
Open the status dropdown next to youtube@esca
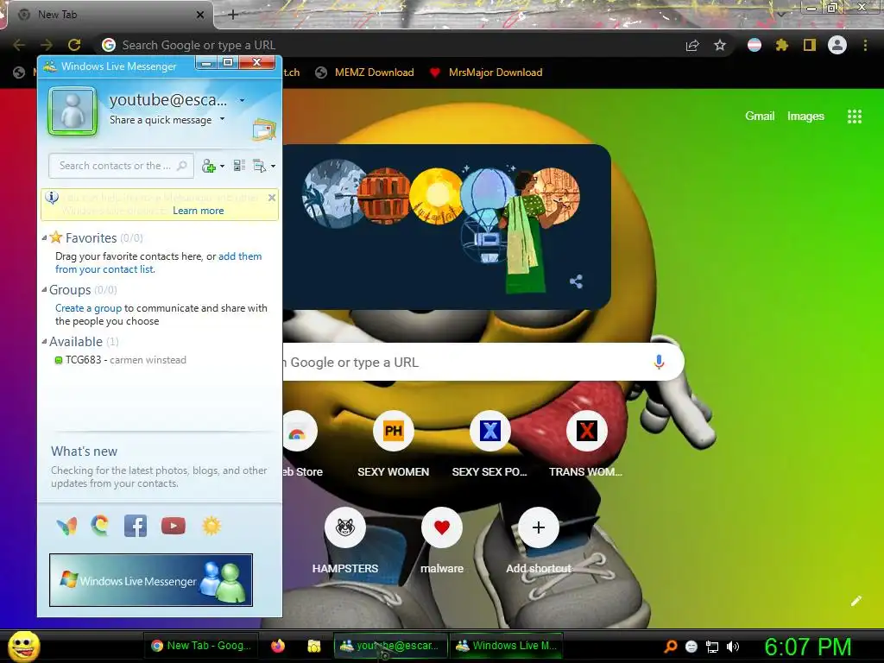click(242, 100)
